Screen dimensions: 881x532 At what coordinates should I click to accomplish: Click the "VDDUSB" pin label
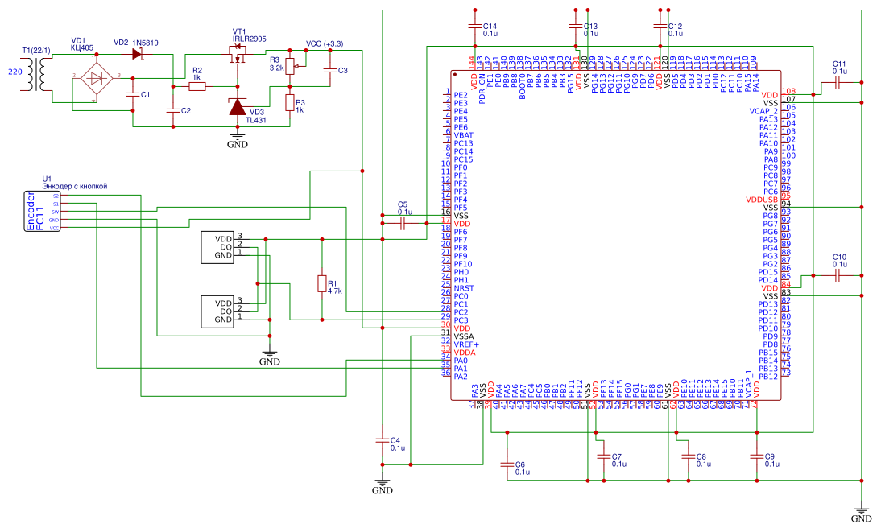point(762,200)
